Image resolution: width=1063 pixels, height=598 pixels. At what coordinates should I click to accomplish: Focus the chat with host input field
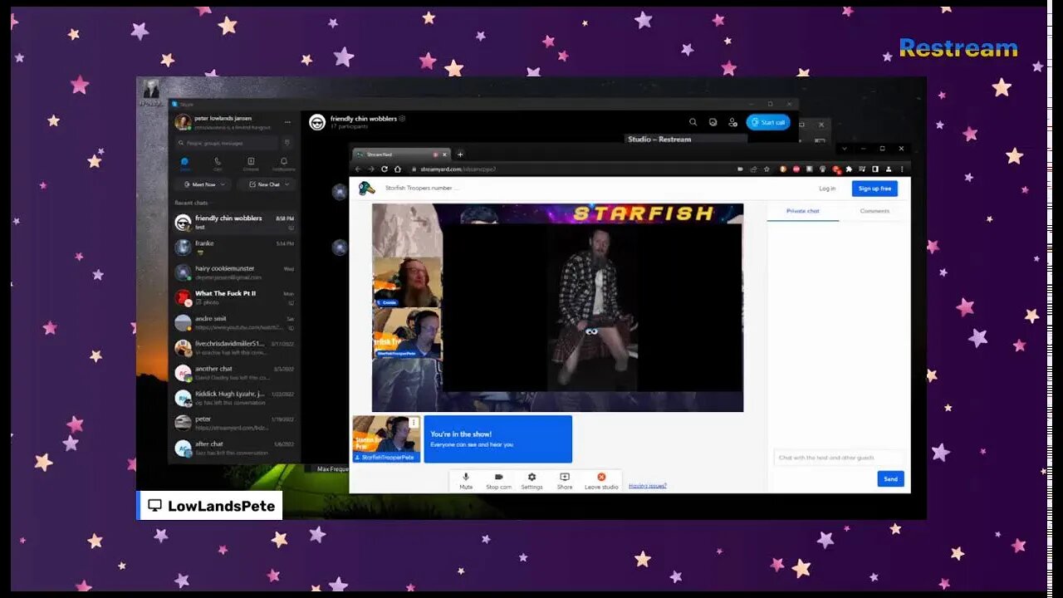pyautogui.click(x=839, y=458)
